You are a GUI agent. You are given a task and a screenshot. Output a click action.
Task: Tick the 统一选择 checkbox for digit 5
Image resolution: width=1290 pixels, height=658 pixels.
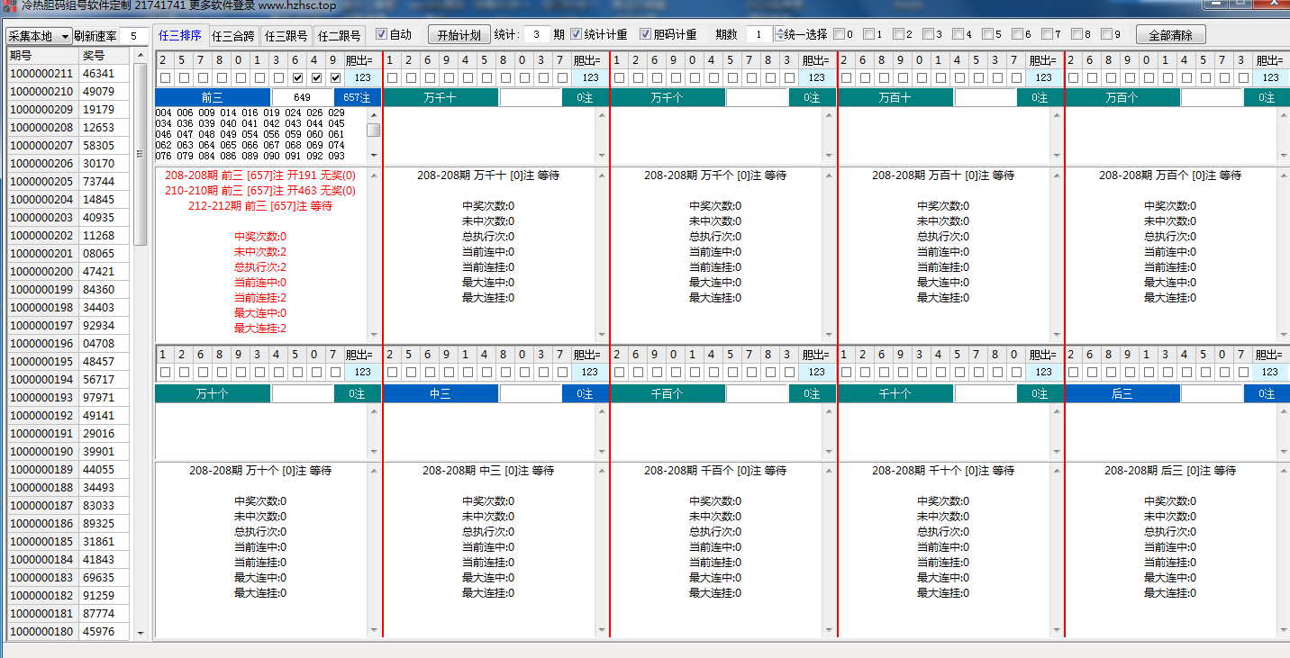[987, 35]
